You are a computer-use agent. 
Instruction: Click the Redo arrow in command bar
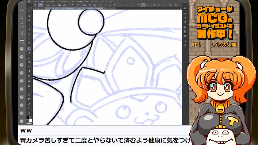[x=78, y=5]
